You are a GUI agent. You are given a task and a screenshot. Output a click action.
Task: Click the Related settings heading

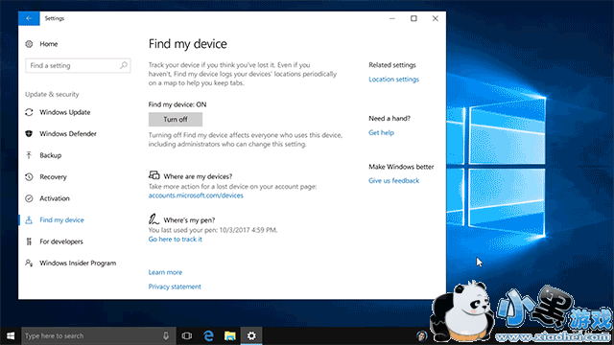click(x=392, y=65)
